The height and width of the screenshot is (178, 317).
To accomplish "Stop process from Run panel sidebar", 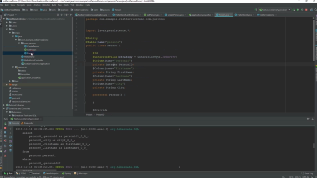I will coord(5,128).
